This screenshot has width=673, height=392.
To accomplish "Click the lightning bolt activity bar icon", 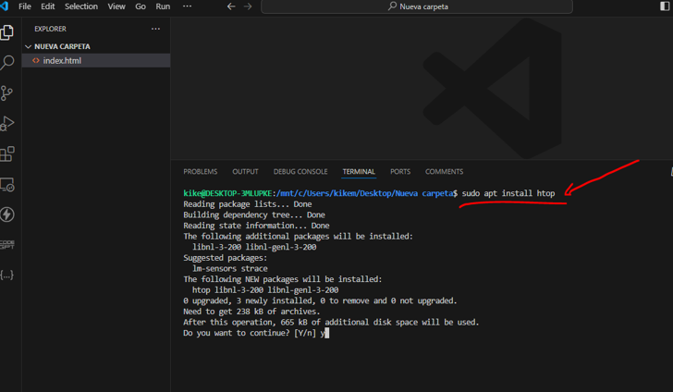I will tap(7, 214).
